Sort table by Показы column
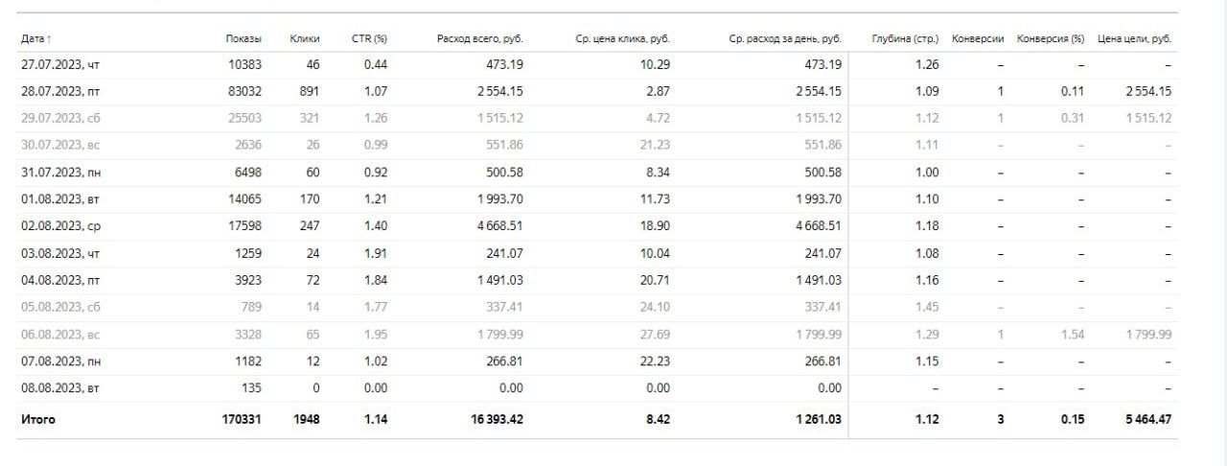Image resolution: width=1227 pixels, height=466 pixels. [243, 39]
